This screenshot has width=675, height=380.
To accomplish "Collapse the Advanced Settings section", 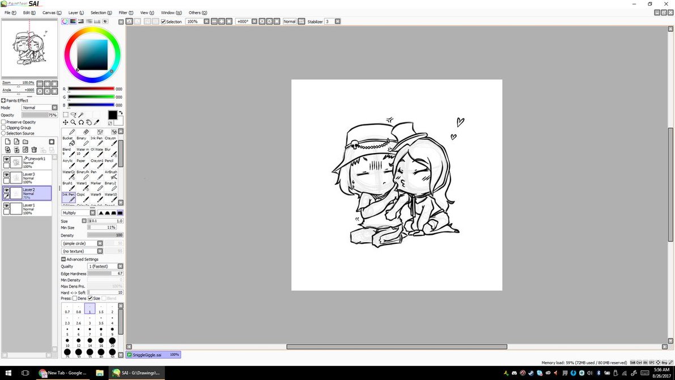I will [x=63, y=259].
